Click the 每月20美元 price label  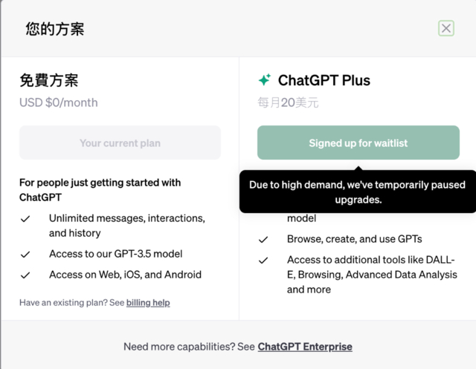tap(288, 102)
